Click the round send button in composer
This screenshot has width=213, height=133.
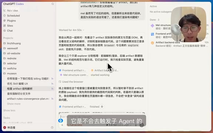click(x=142, y=125)
